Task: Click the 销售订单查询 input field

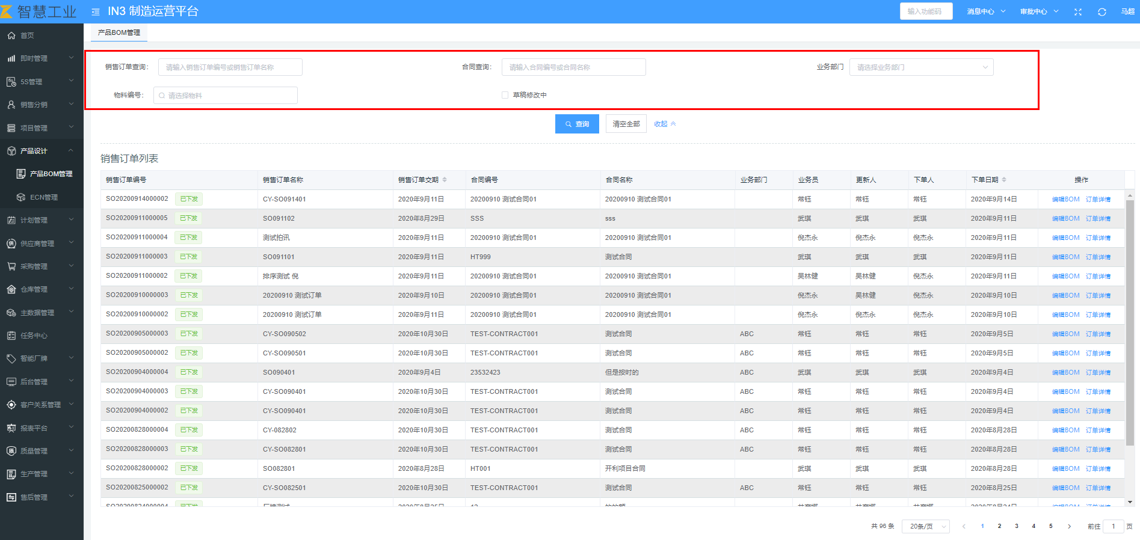Action: point(230,67)
